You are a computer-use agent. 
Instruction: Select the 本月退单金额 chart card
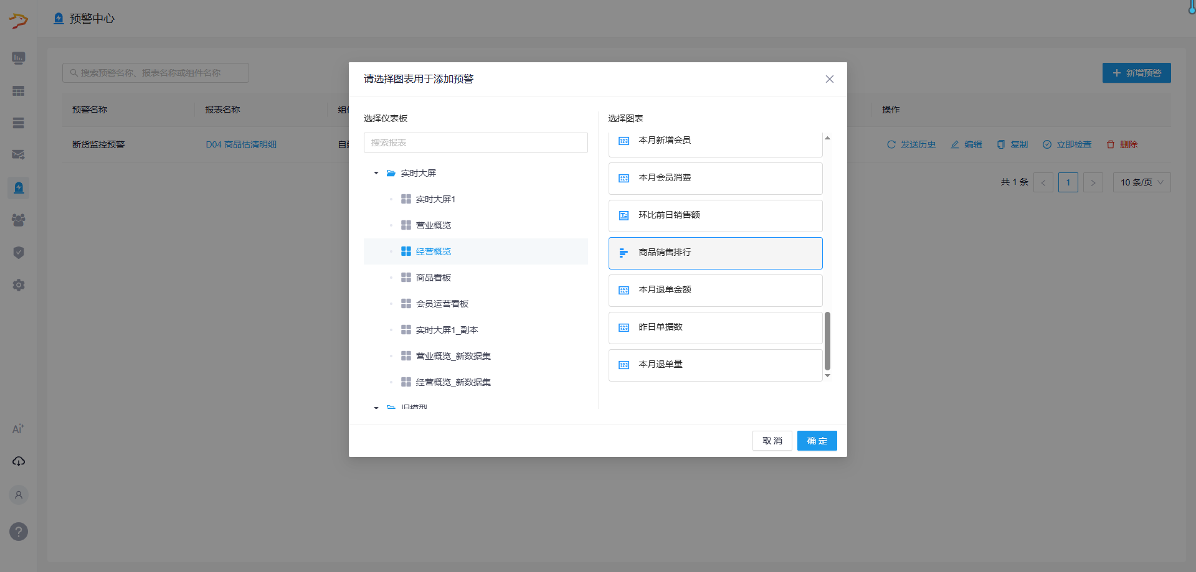715,290
